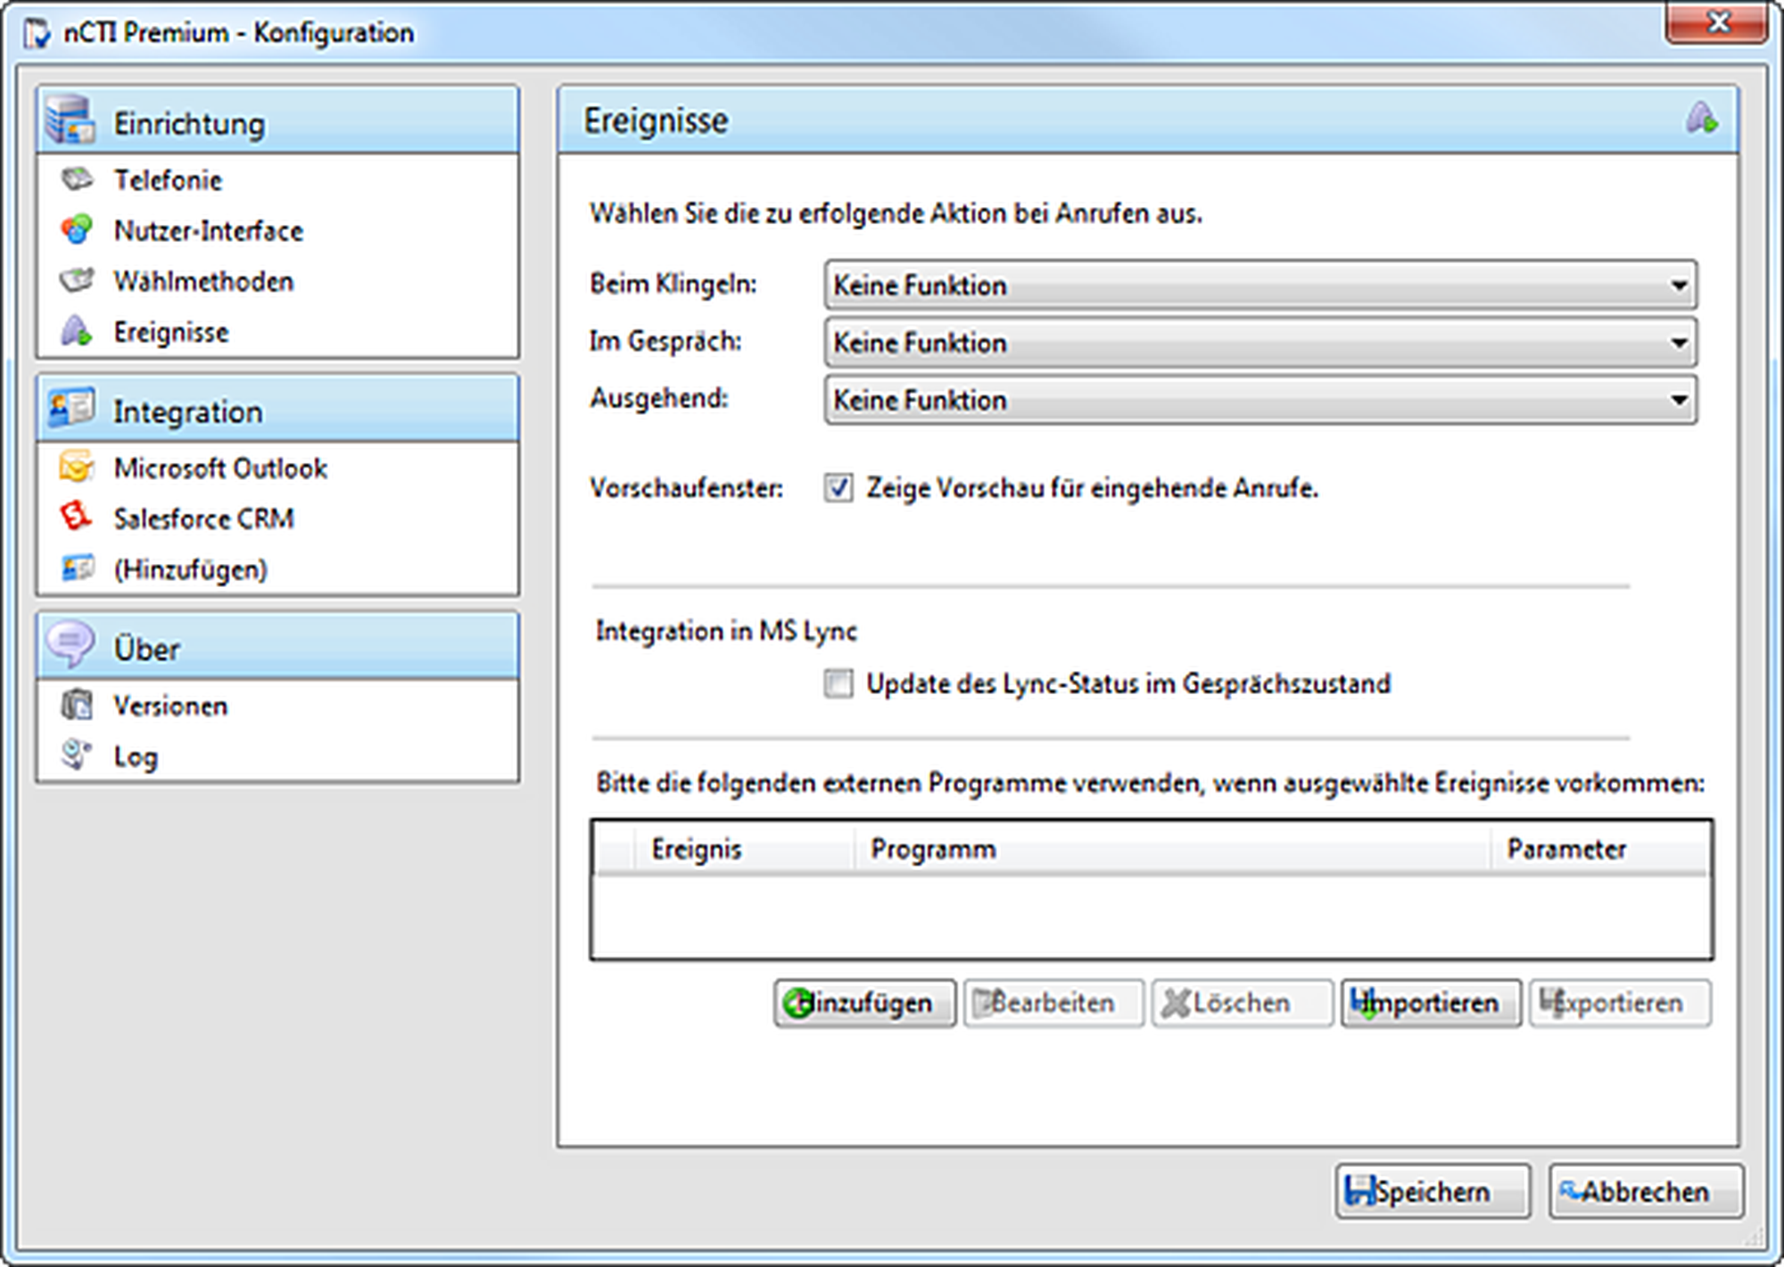Image resolution: width=1784 pixels, height=1267 pixels.
Task: Click the Log icon in sidebar
Action: click(x=77, y=755)
